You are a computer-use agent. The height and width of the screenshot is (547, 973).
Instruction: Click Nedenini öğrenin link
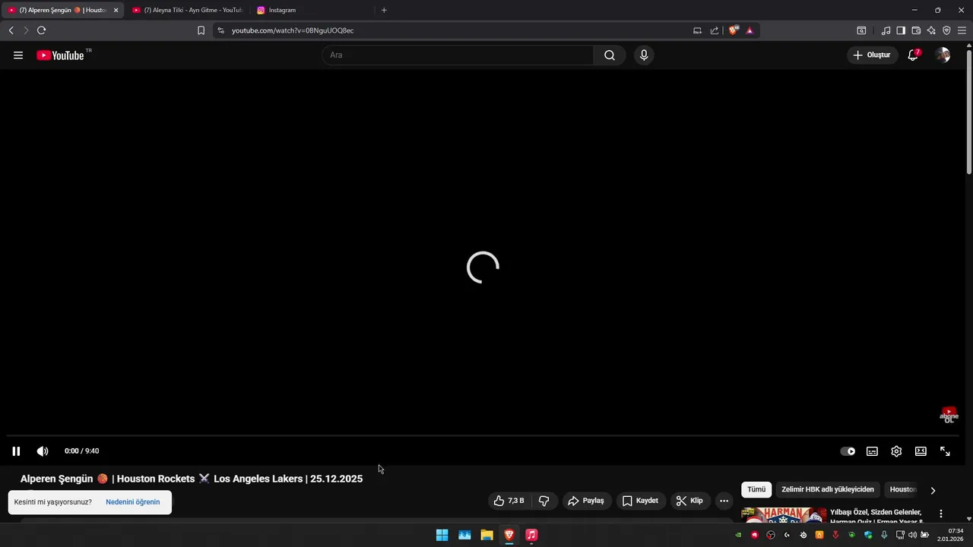coord(133,502)
